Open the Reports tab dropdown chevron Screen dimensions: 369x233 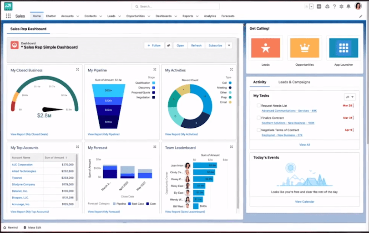click(x=197, y=16)
